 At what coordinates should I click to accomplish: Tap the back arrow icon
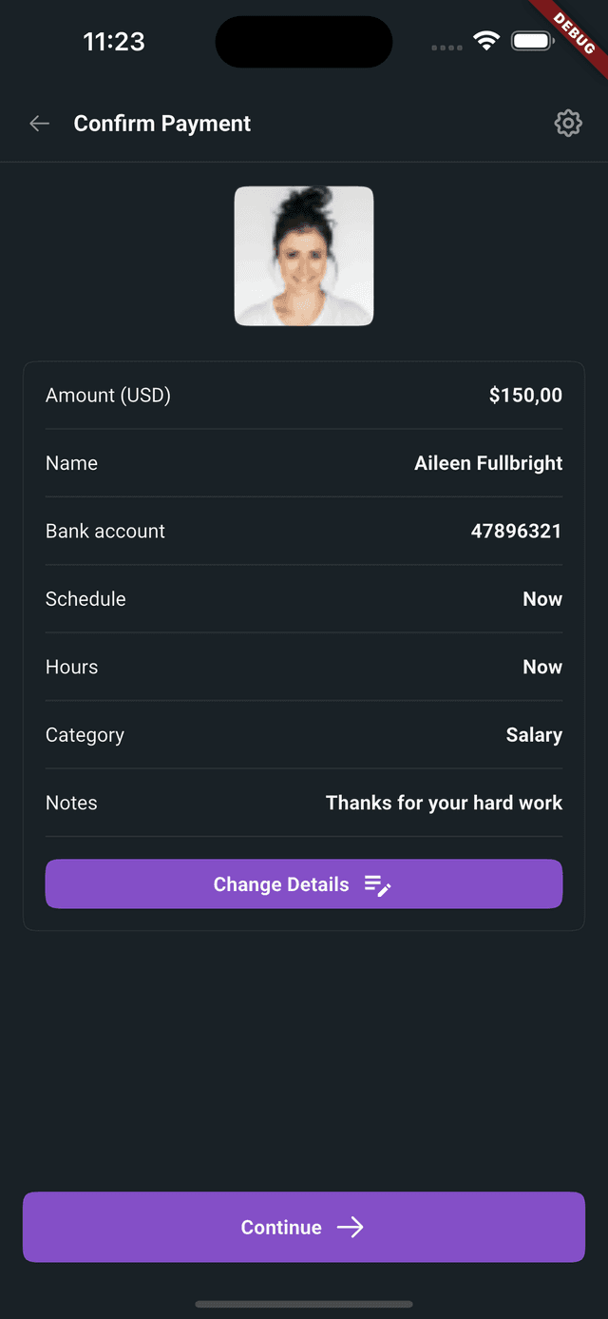point(39,124)
